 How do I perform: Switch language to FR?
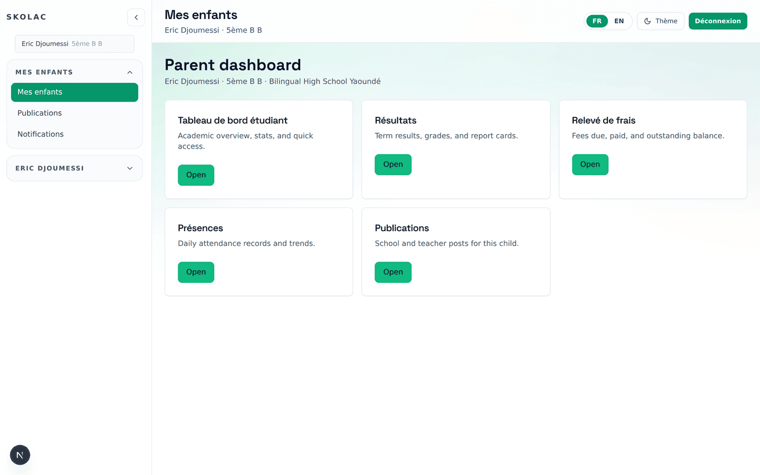point(597,21)
